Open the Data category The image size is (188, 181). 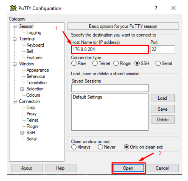pos(31,108)
